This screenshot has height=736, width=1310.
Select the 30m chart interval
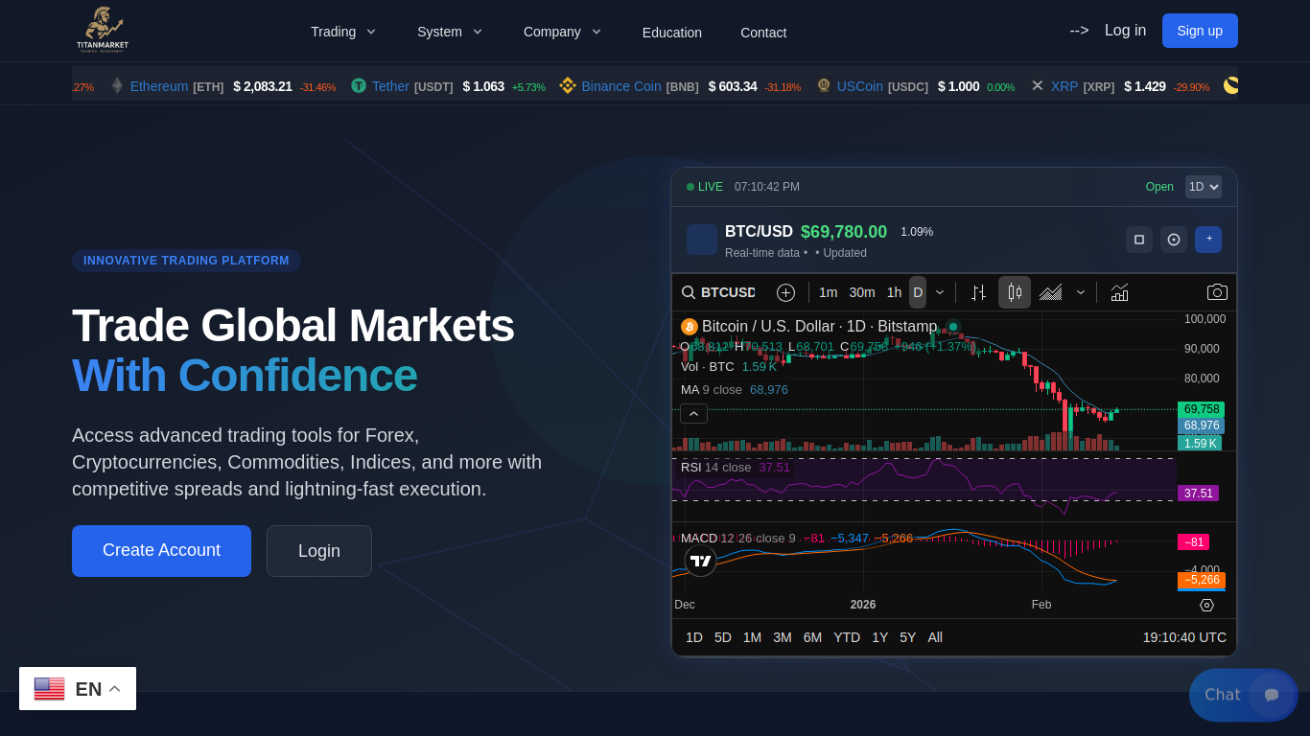coord(862,292)
